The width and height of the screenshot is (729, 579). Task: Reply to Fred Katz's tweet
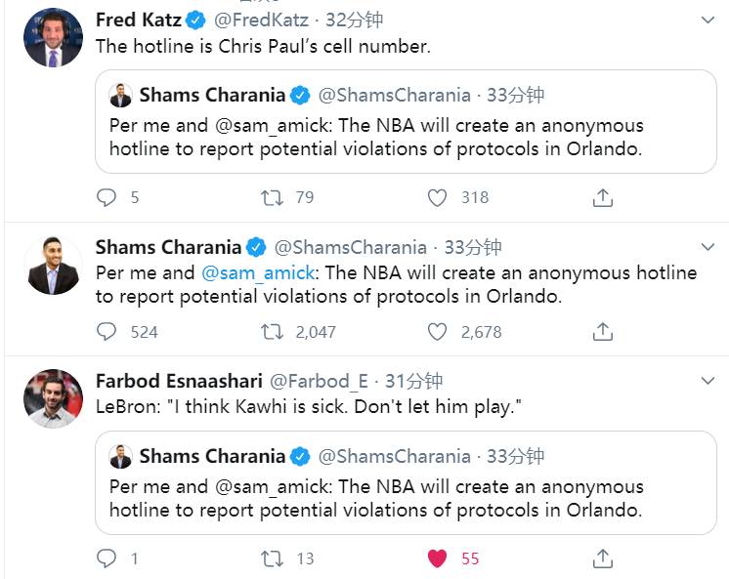(x=107, y=197)
